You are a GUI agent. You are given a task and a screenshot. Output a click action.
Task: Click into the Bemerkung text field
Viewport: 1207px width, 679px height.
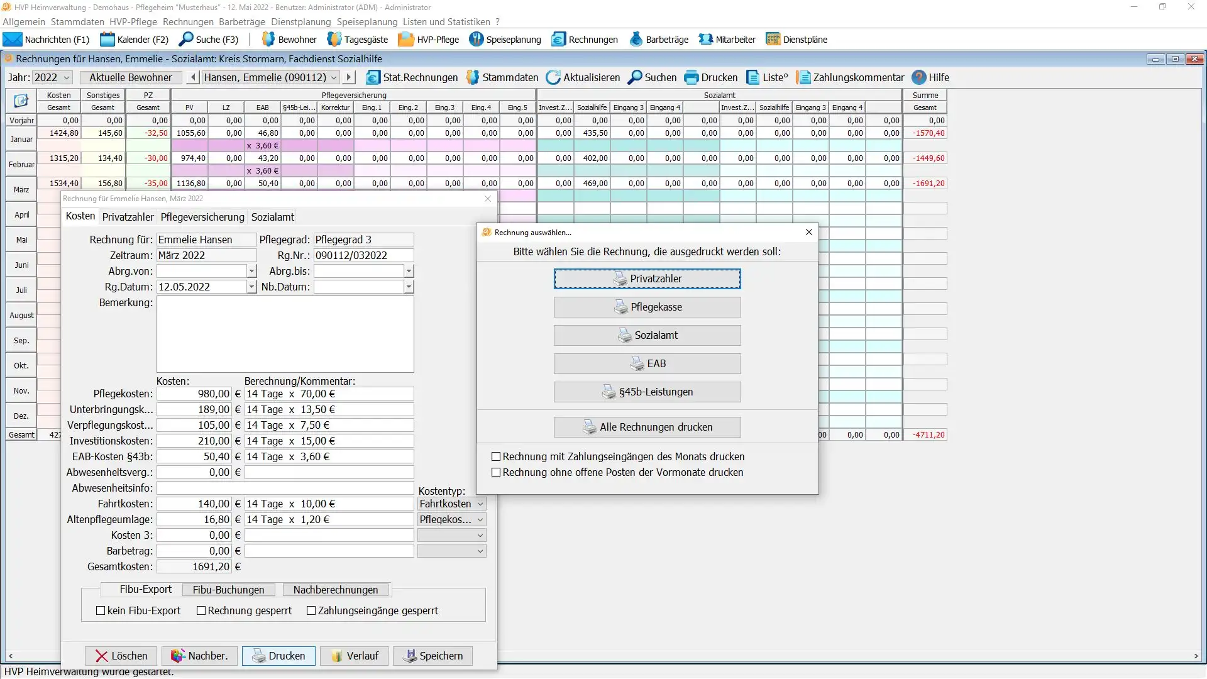click(x=285, y=334)
